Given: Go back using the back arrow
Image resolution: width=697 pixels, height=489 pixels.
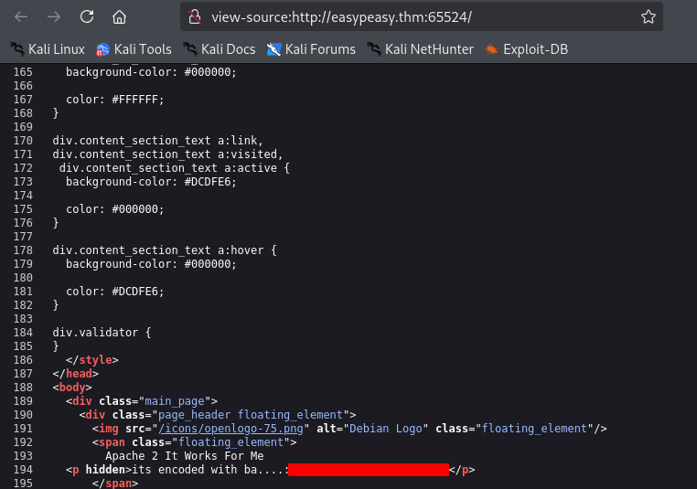Looking at the screenshot, I should [x=21, y=16].
